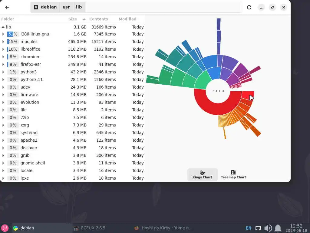Select the discover folder row

pyautogui.click(x=73, y=148)
